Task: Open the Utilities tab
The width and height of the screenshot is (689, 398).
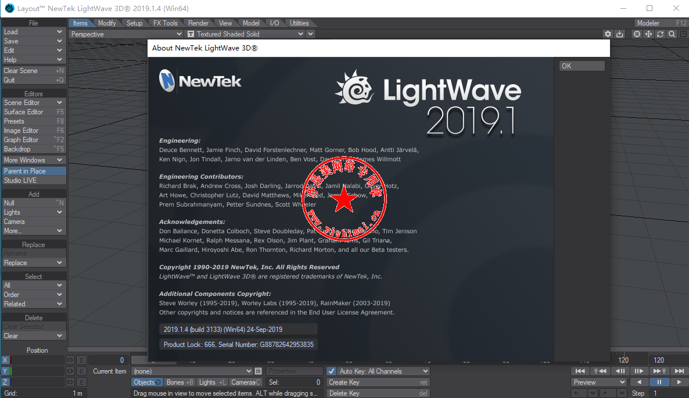Action: coord(299,23)
